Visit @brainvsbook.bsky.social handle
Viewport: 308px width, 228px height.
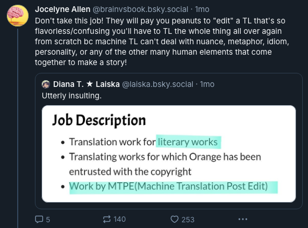(x=140, y=9)
